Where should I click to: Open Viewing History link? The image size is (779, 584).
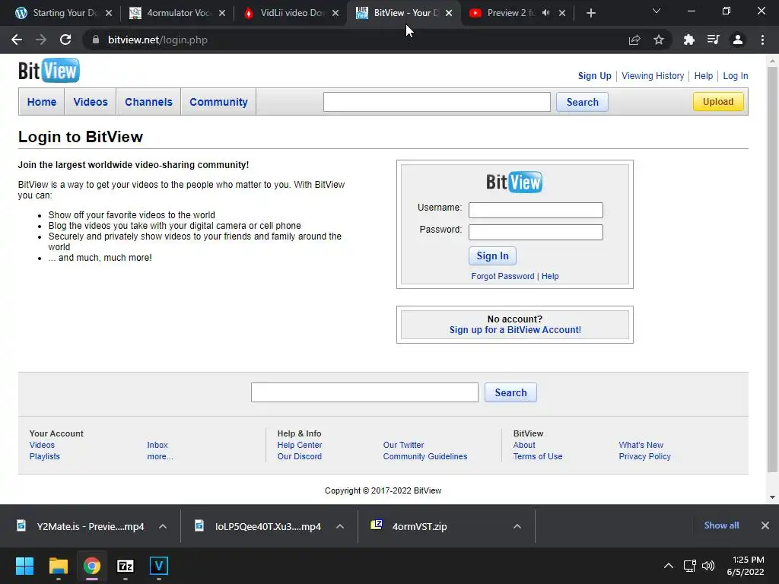pyautogui.click(x=652, y=76)
